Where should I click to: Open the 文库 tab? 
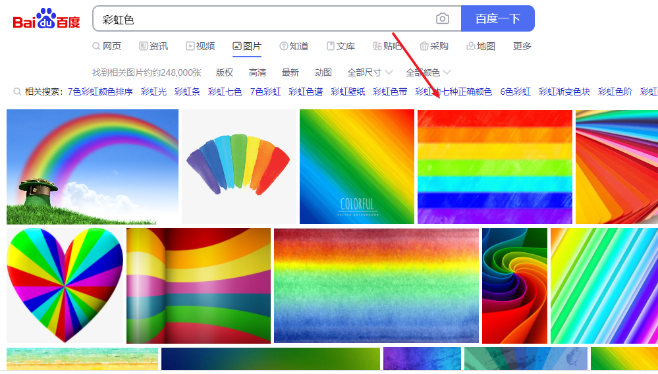point(341,46)
